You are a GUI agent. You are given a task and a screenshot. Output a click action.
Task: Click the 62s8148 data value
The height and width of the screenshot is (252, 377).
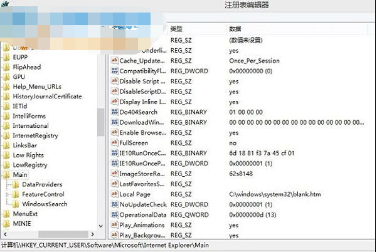241,174
